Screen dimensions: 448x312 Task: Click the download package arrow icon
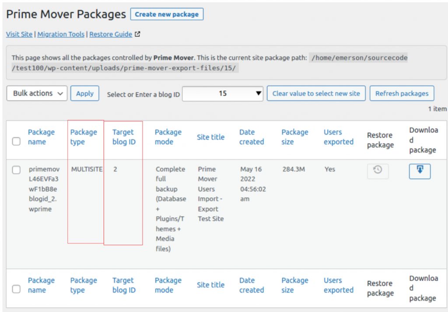click(x=420, y=171)
